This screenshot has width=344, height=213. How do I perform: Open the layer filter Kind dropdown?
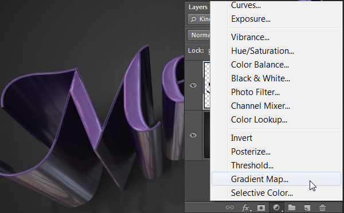click(x=199, y=19)
